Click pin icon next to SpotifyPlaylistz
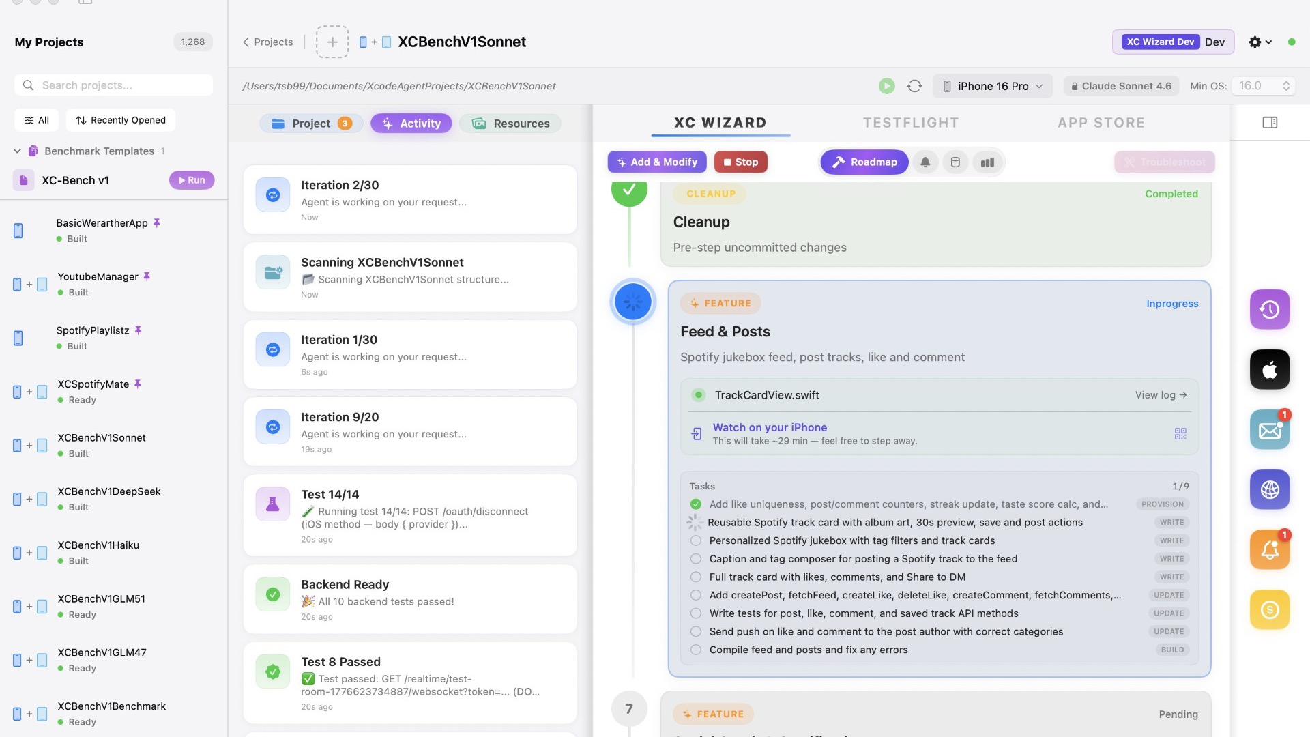The width and height of the screenshot is (1310, 737). pos(138,330)
